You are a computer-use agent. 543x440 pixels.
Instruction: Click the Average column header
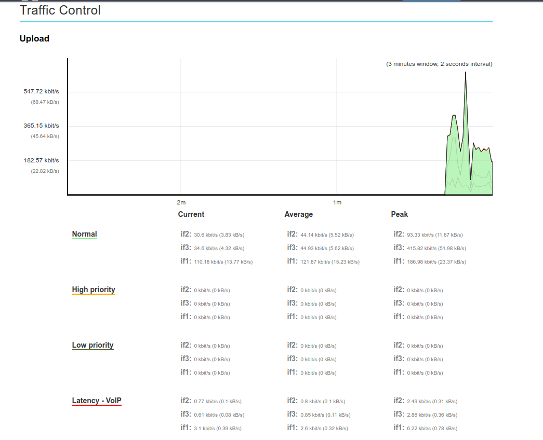[x=298, y=214]
